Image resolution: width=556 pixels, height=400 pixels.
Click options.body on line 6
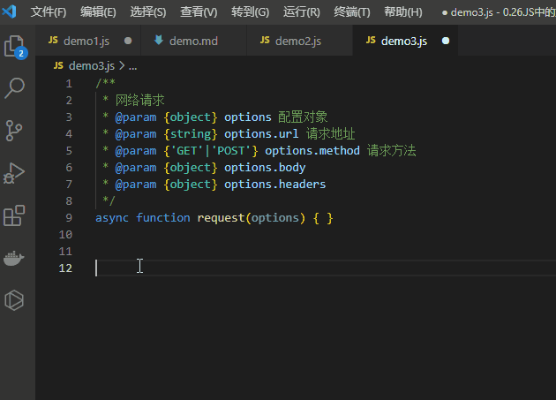265,168
